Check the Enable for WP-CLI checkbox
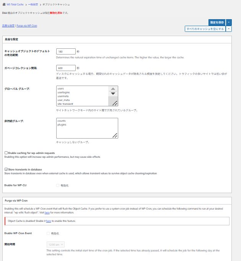 coord(58,185)
